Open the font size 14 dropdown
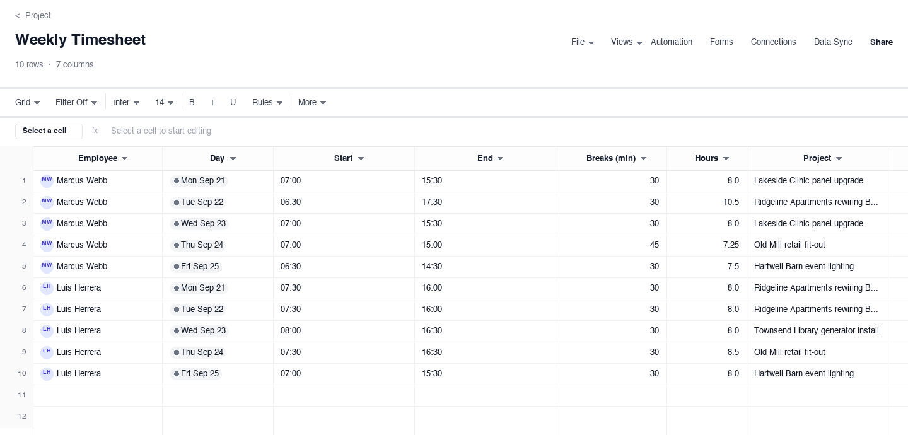908x435 pixels. (x=164, y=103)
